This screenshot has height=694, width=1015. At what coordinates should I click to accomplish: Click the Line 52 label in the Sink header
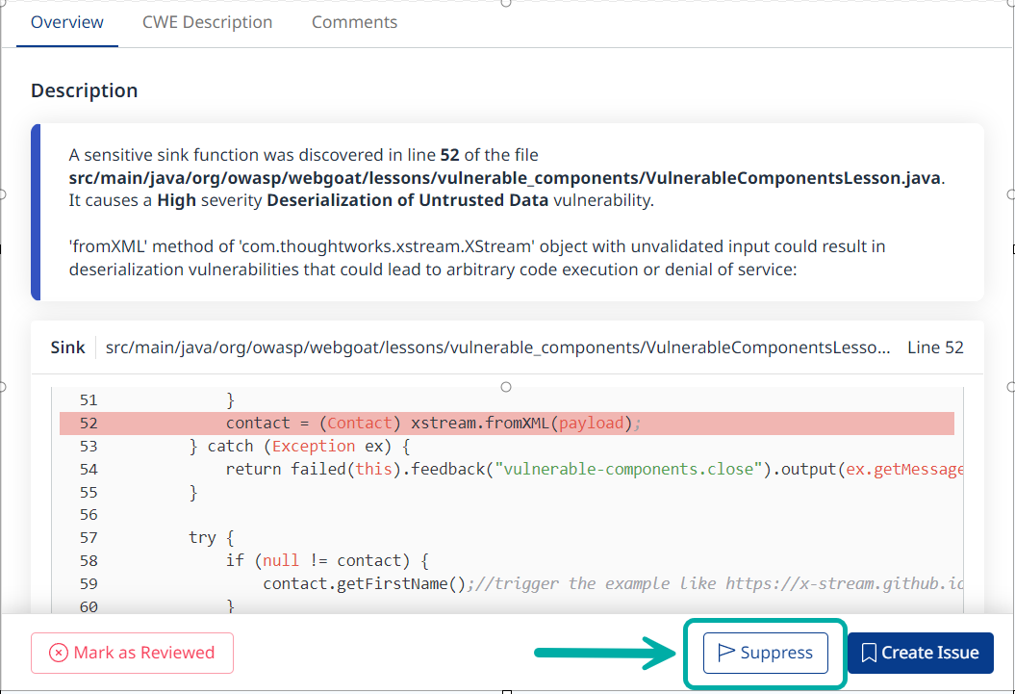935,347
